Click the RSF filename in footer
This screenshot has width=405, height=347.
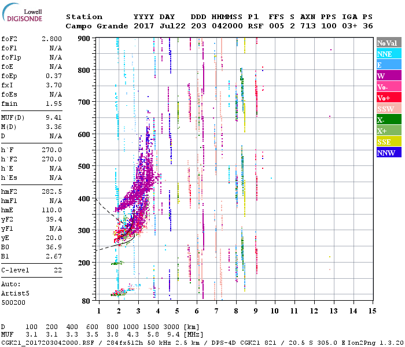50,342
